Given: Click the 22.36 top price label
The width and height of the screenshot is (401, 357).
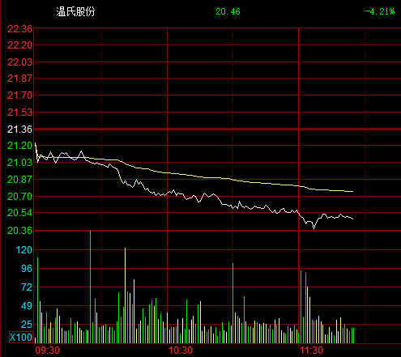Looking at the screenshot, I should pos(19,29).
